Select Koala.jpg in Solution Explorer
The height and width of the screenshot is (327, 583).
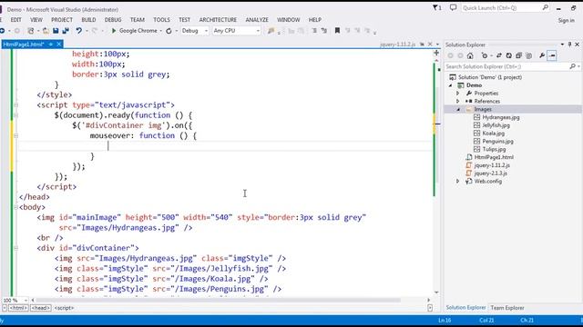(493, 134)
